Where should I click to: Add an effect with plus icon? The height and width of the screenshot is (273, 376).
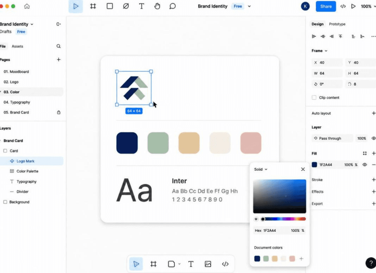click(373, 191)
